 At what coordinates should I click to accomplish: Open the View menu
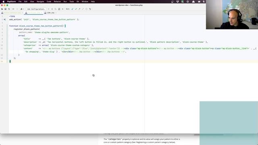[x=32, y=2]
